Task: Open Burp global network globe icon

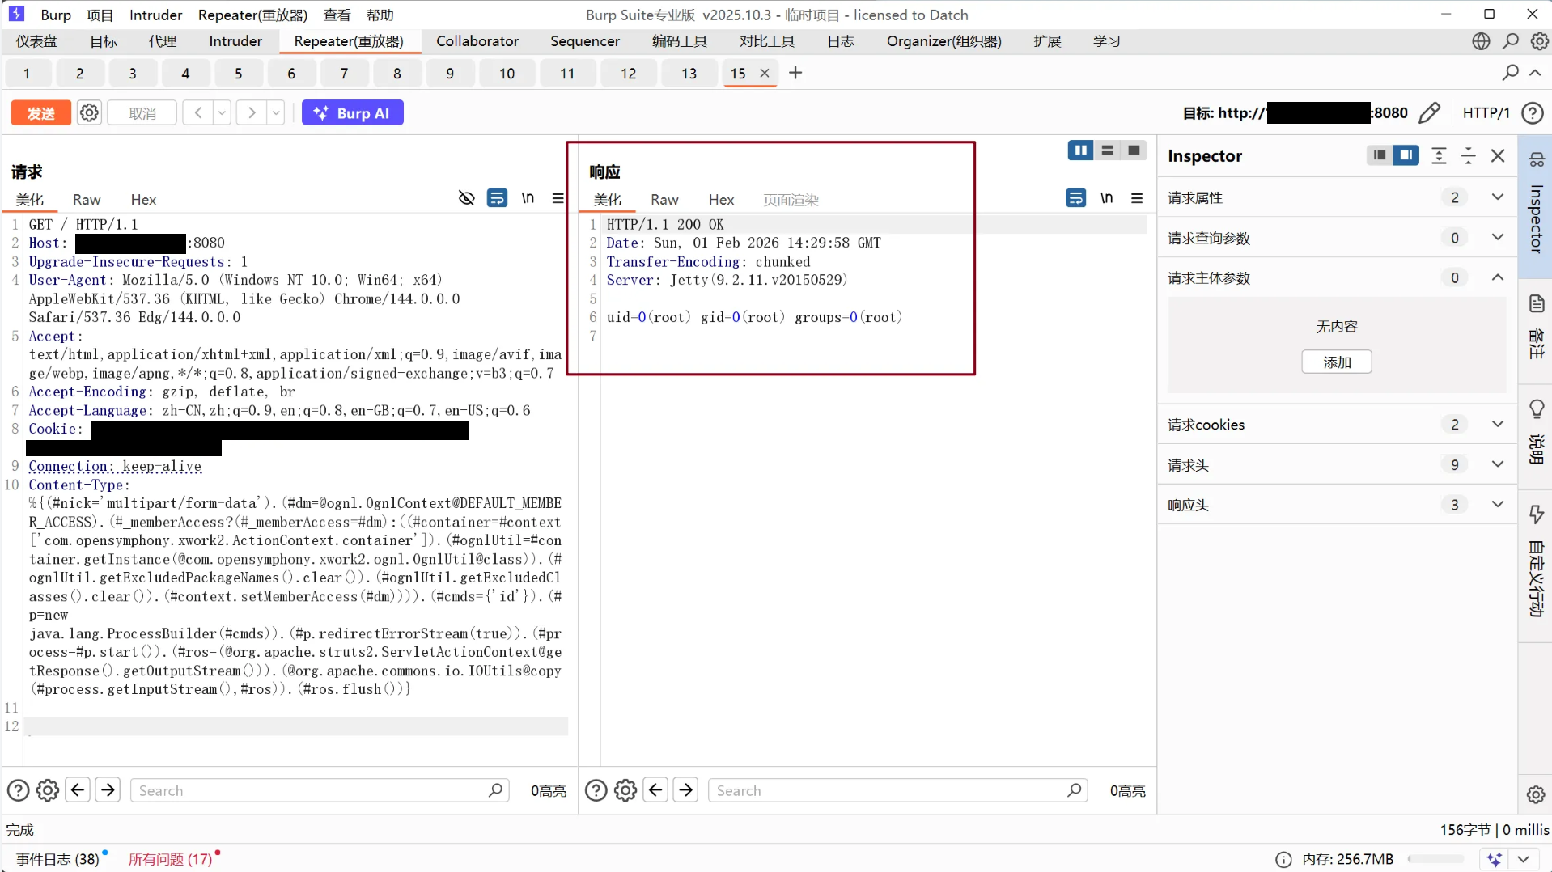Action: click(1481, 41)
